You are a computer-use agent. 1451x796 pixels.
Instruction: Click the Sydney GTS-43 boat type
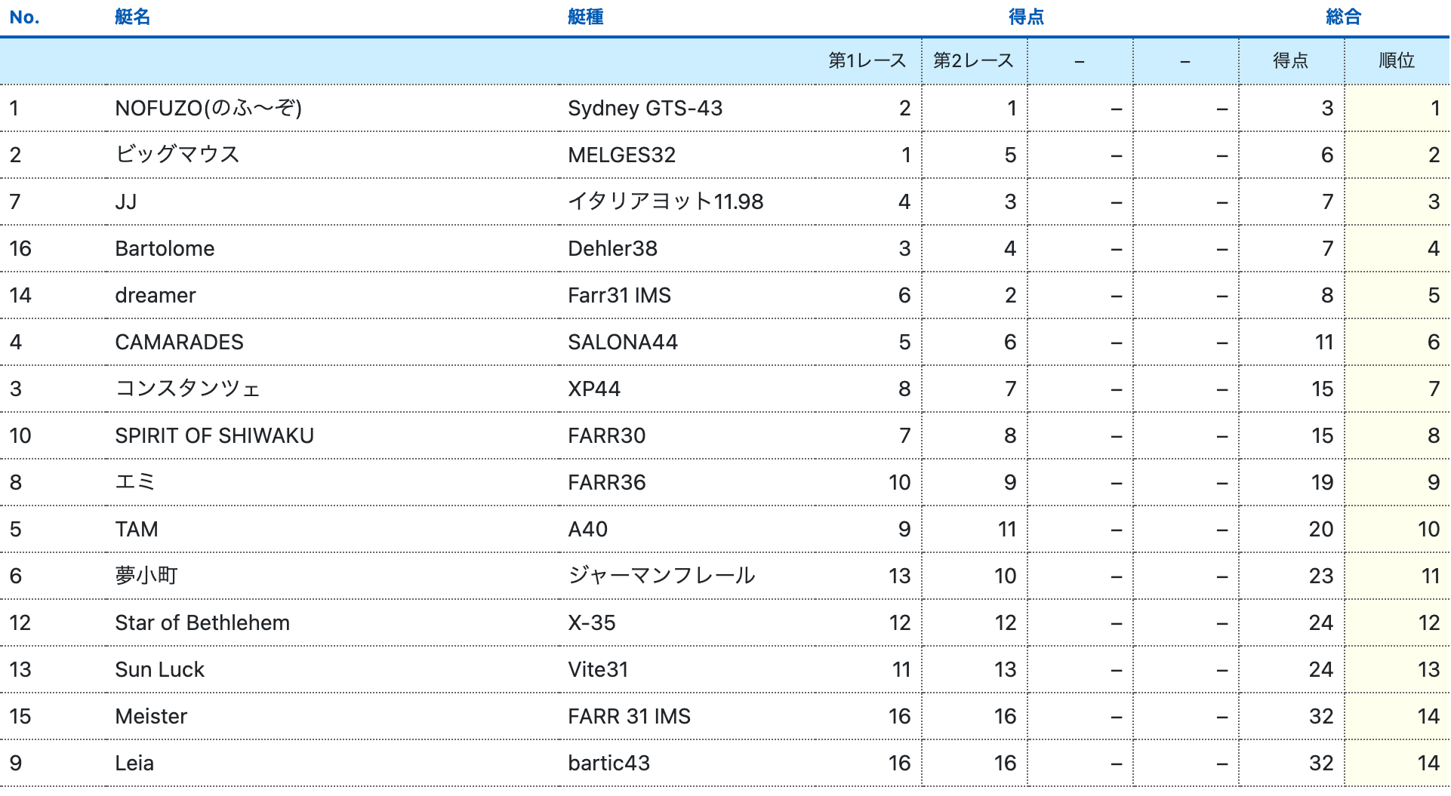point(645,108)
